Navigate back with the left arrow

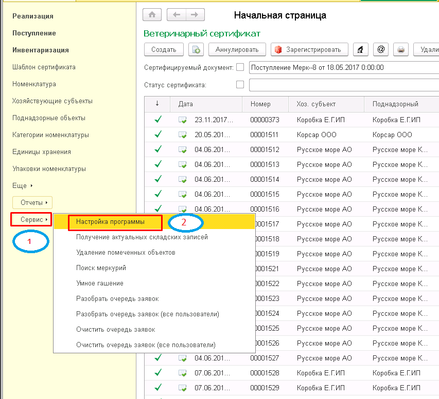(x=177, y=15)
